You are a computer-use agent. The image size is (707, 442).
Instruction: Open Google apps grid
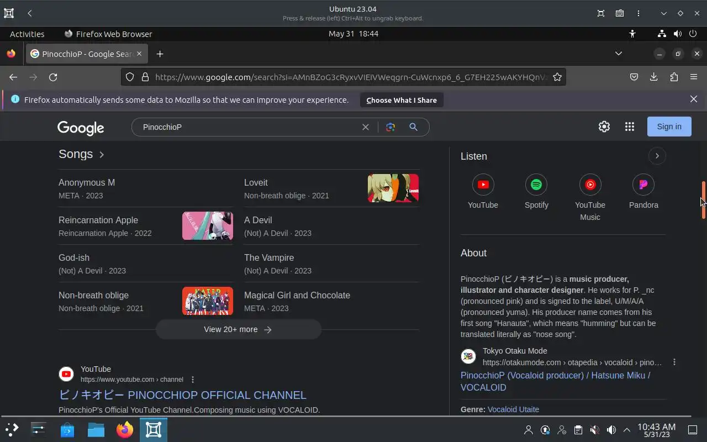[630, 127]
